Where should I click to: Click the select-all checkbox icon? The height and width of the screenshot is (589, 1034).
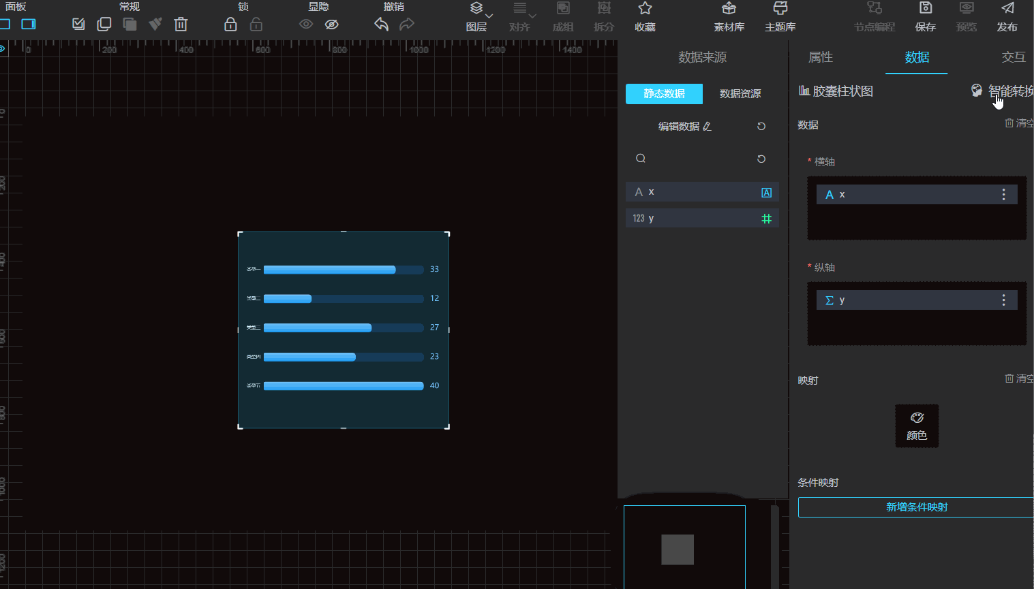coord(78,25)
